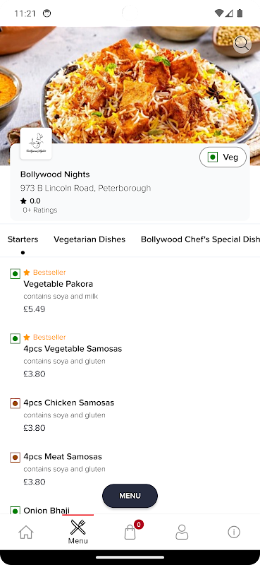
Task: Open the shopping bag cart
Action: pyautogui.click(x=130, y=532)
